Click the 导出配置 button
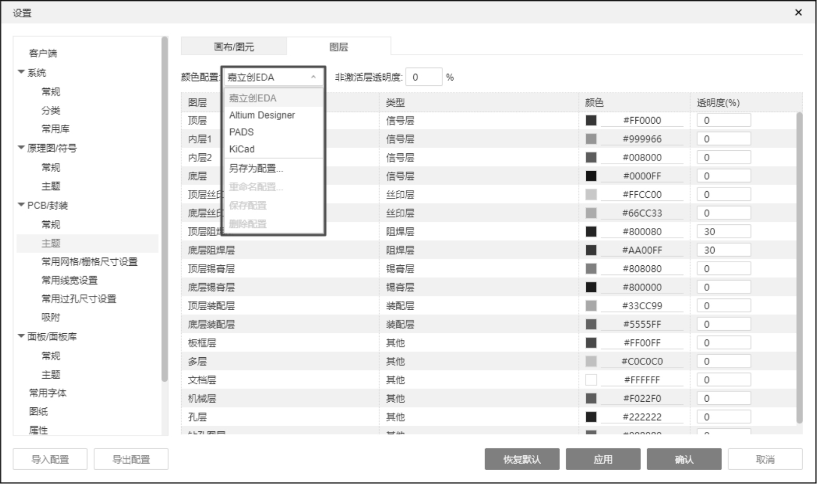Viewport: 817px width, 484px height. pos(131,459)
